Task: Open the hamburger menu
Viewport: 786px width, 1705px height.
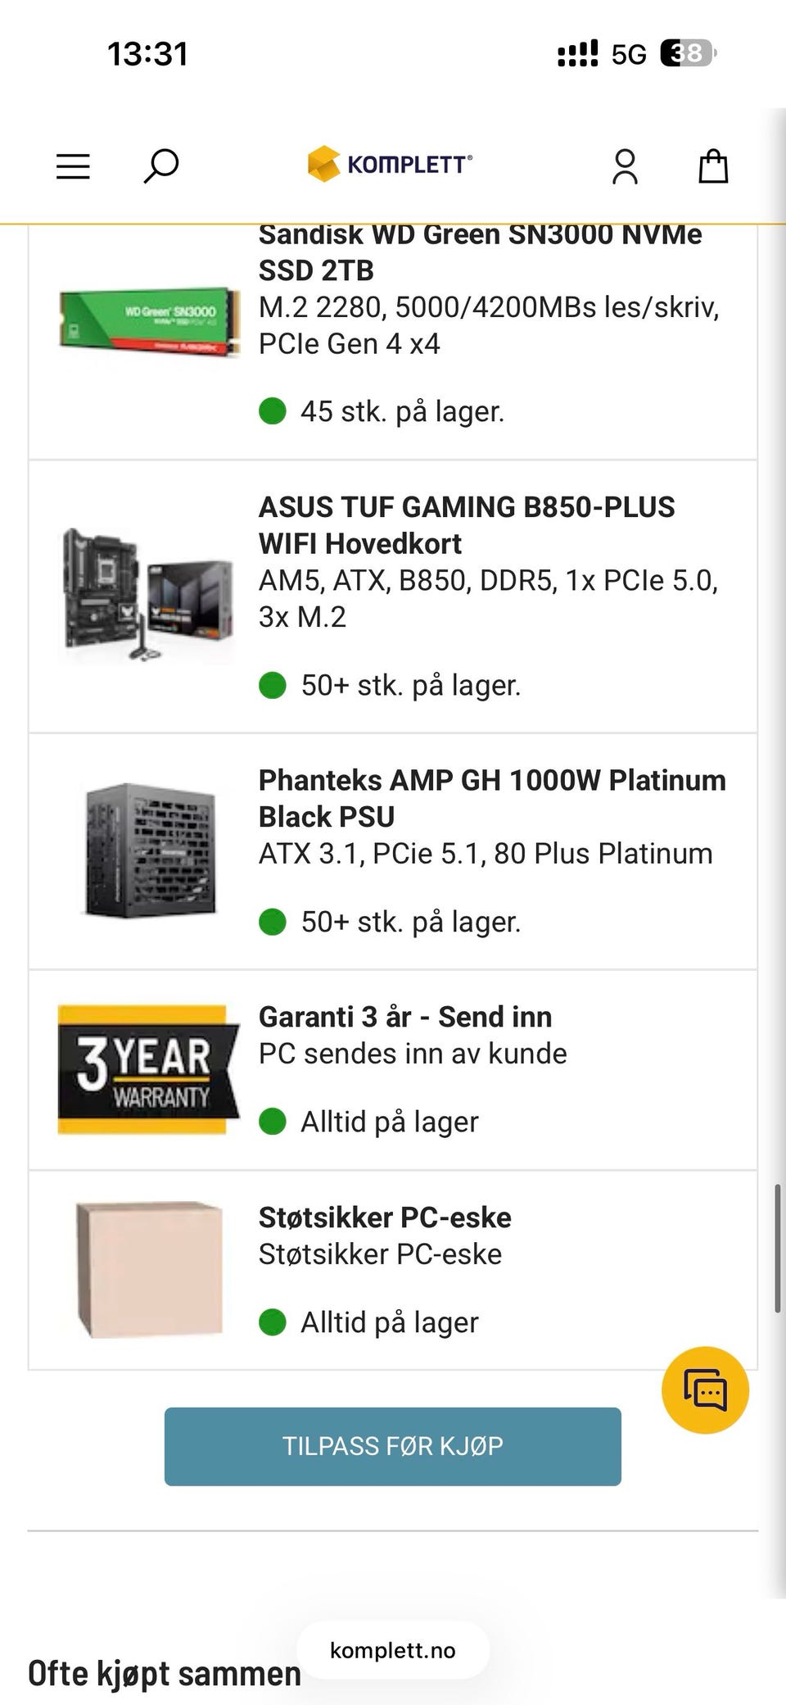Action: coord(73,166)
